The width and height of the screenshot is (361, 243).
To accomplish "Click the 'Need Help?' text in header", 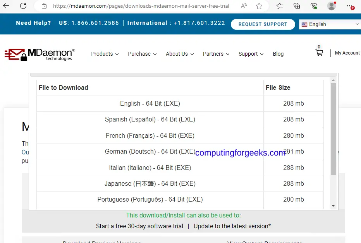I will tap(33, 23).
